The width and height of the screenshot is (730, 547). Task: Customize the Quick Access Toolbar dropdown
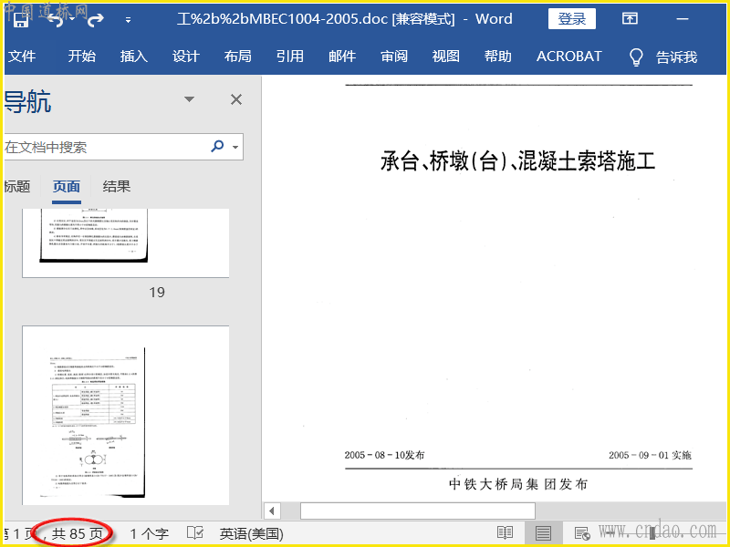pos(128,20)
